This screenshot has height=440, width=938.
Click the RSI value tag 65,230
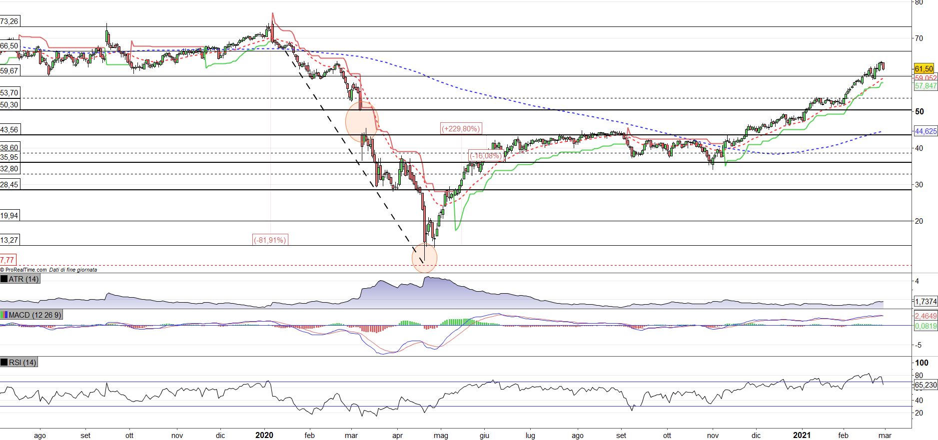click(x=926, y=385)
